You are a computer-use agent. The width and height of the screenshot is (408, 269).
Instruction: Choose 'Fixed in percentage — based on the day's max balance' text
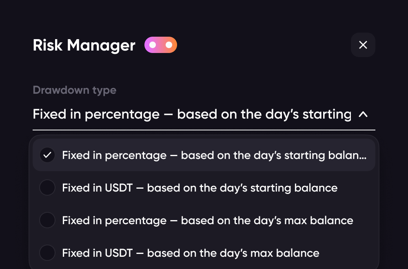pyautogui.click(x=207, y=220)
